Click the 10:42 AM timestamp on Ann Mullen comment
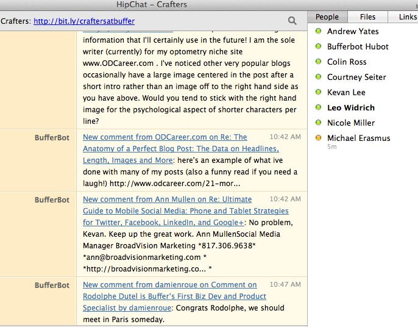 tap(285, 199)
